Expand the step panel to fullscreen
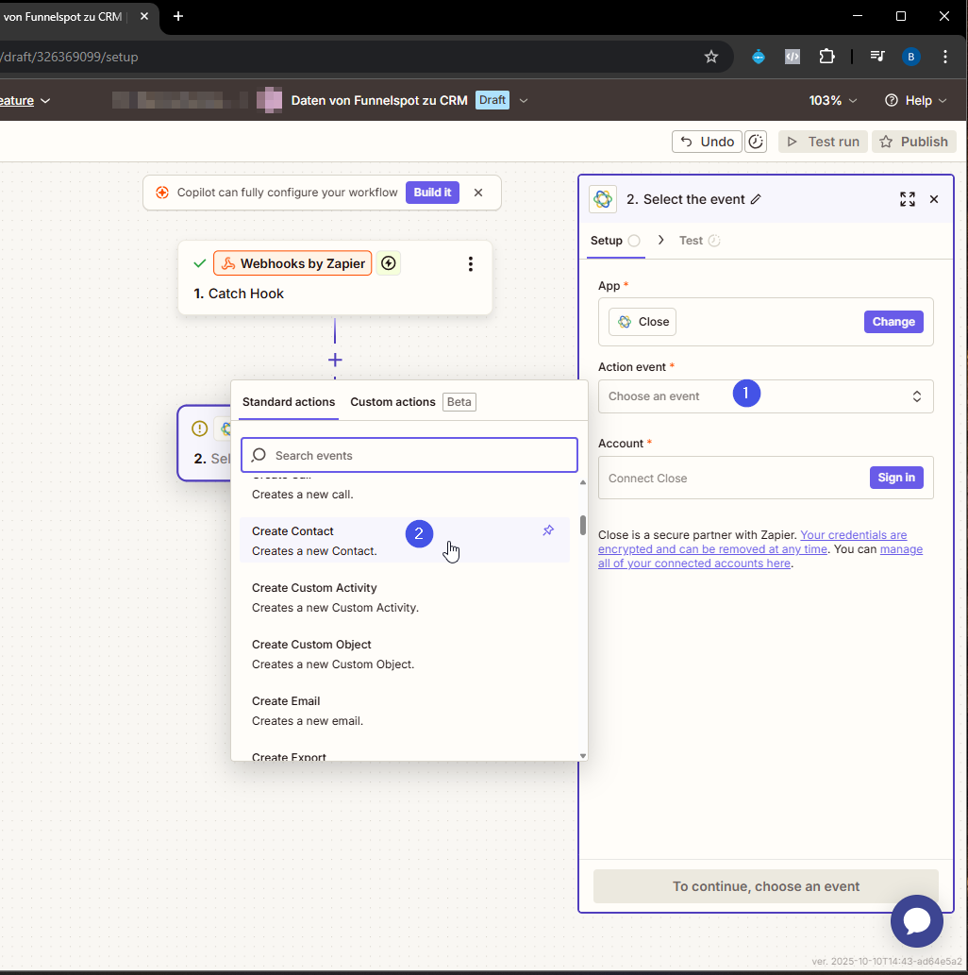Image resolution: width=968 pixels, height=975 pixels. (x=907, y=199)
